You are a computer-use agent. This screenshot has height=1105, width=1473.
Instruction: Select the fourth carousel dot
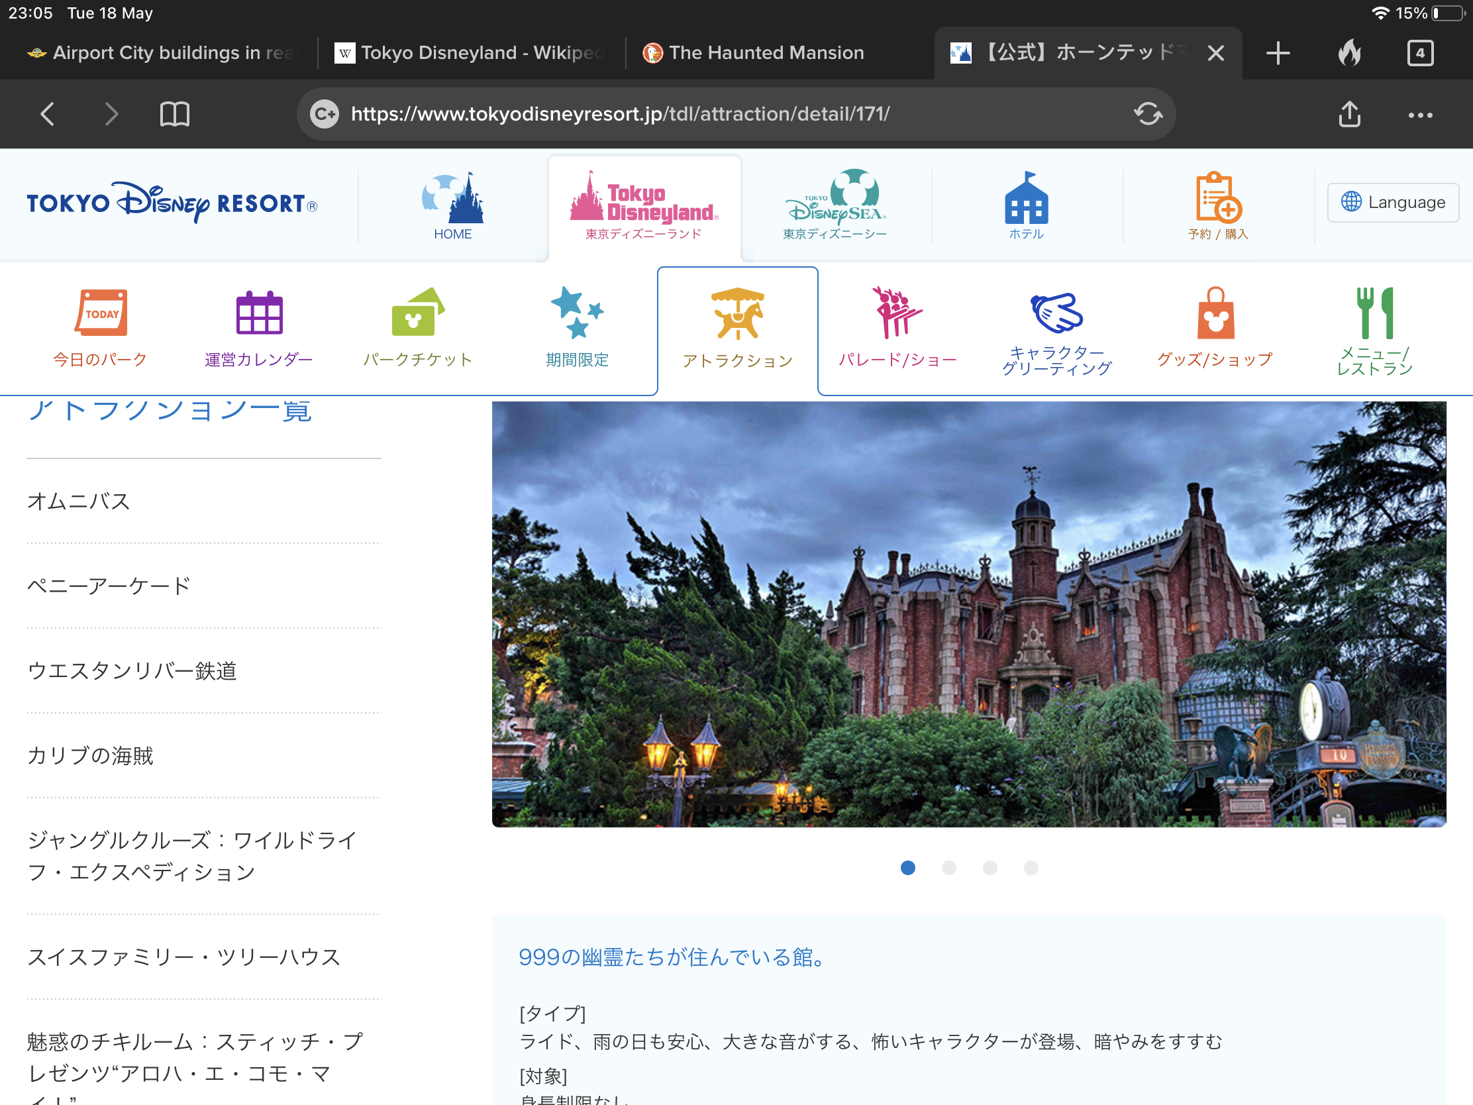[1031, 867]
